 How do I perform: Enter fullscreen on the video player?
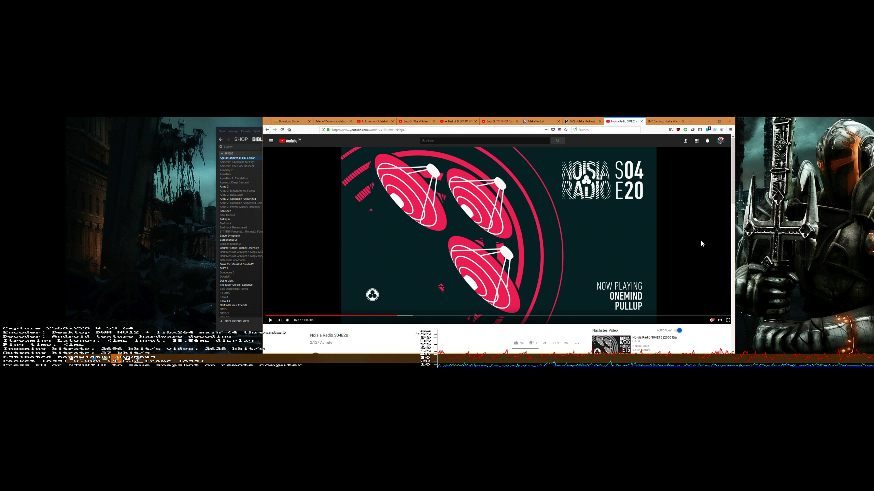(x=728, y=320)
